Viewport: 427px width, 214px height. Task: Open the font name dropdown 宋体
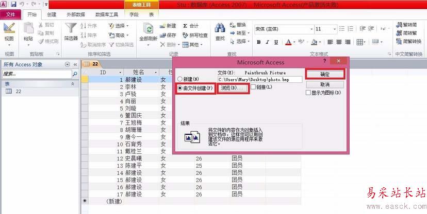click(x=311, y=29)
